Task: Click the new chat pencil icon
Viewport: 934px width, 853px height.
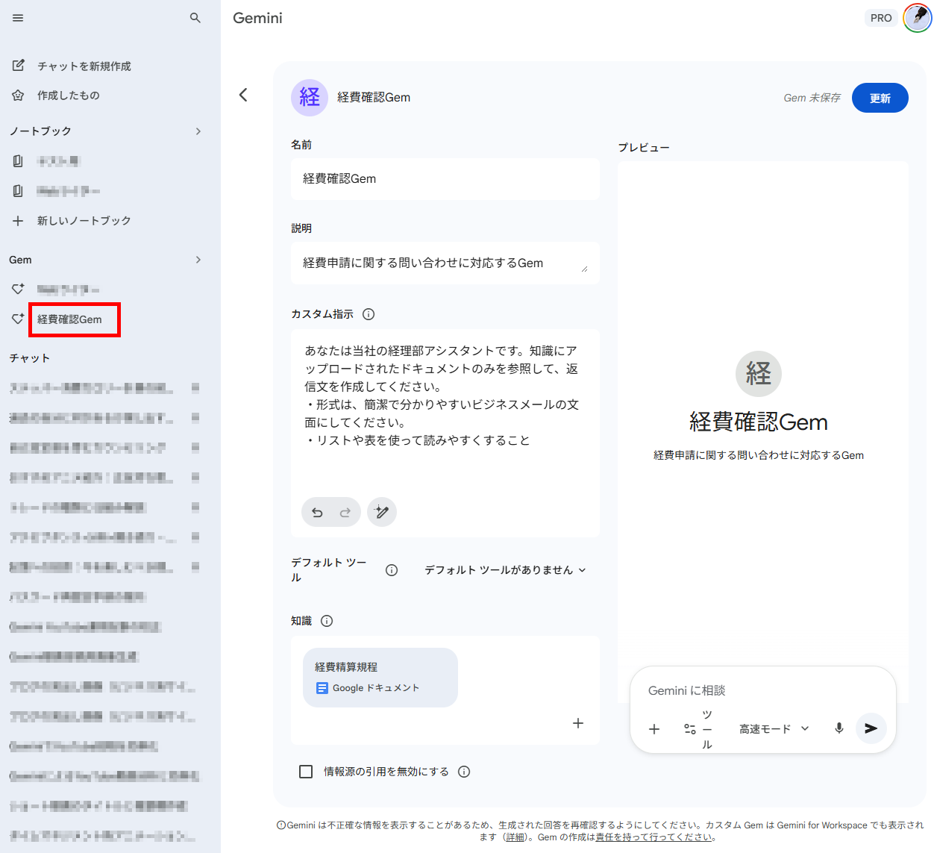Action: pyautogui.click(x=19, y=66)
